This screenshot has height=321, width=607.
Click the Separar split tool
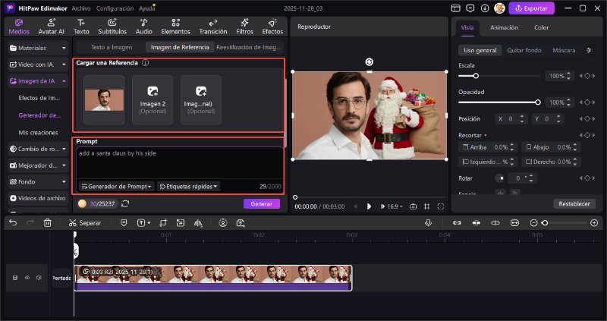(85, 223)
